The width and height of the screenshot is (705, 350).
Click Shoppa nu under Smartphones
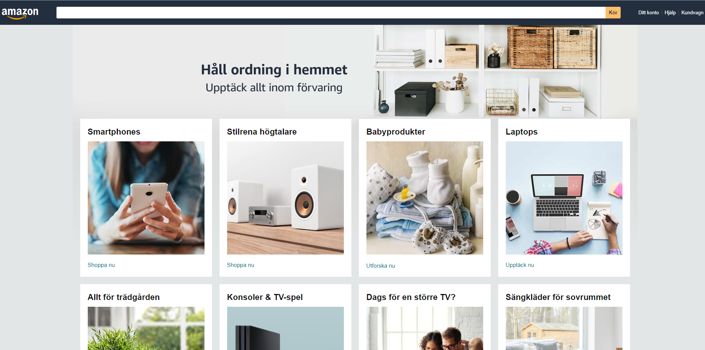(x=101, y=265)
